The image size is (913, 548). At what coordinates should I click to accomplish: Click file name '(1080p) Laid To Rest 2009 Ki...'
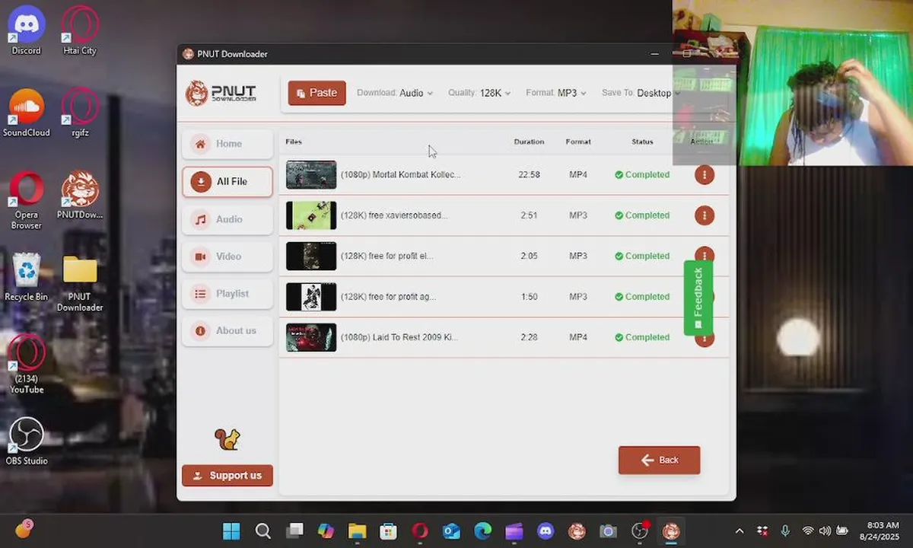[399, 337]
